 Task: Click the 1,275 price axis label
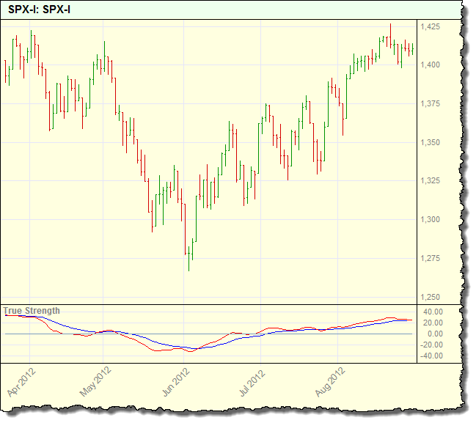tap(431, 258)
